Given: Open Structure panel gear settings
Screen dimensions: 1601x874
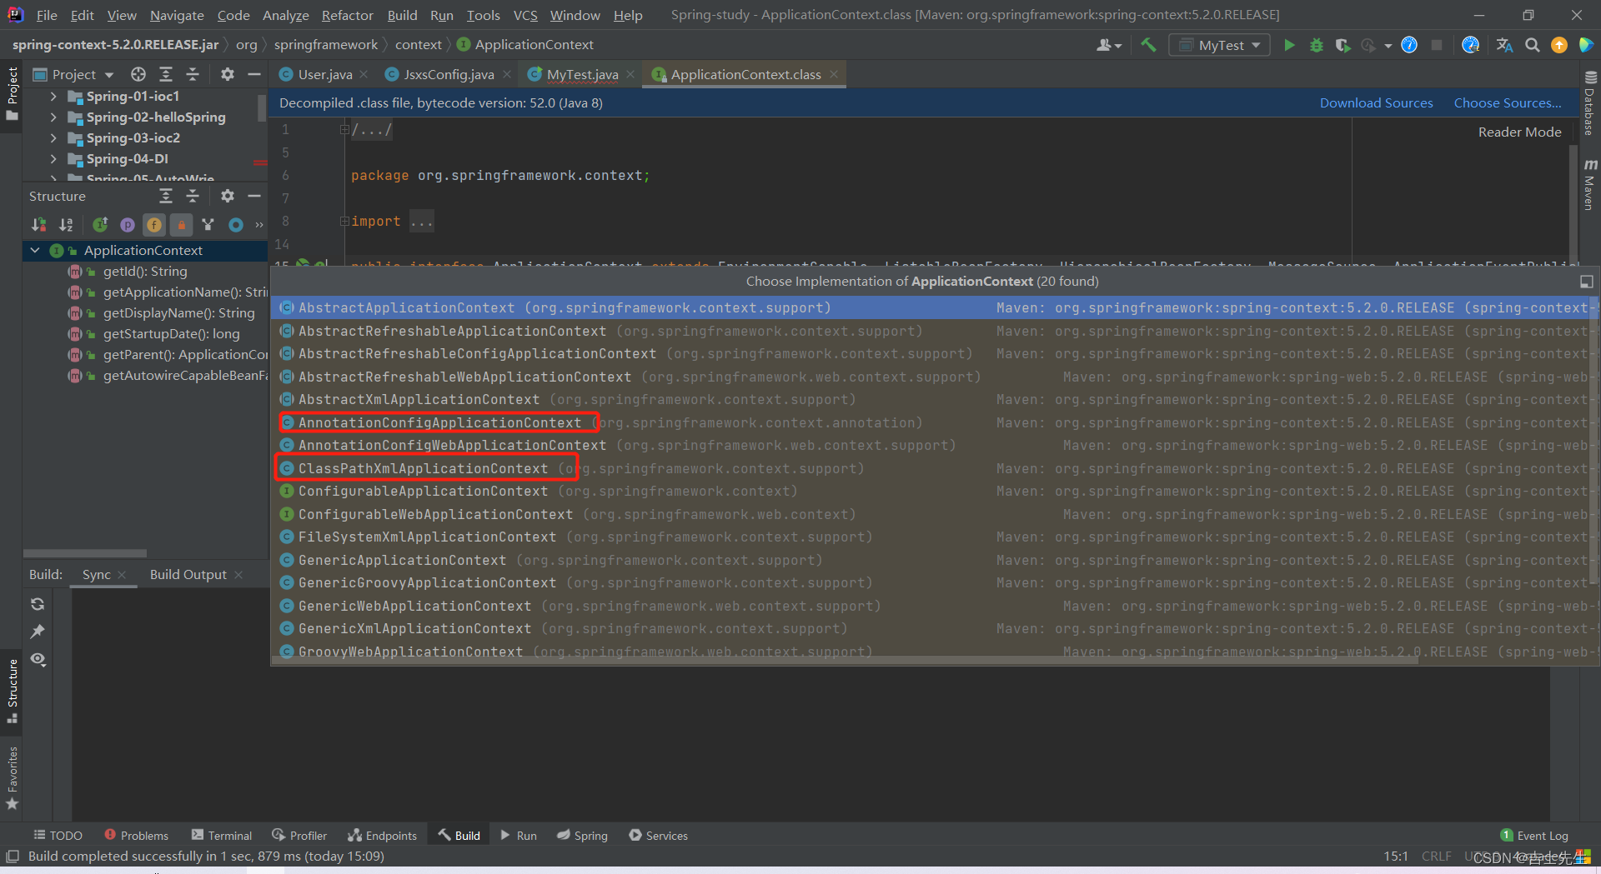Looking at the screenshot, I should coord(227,196).
